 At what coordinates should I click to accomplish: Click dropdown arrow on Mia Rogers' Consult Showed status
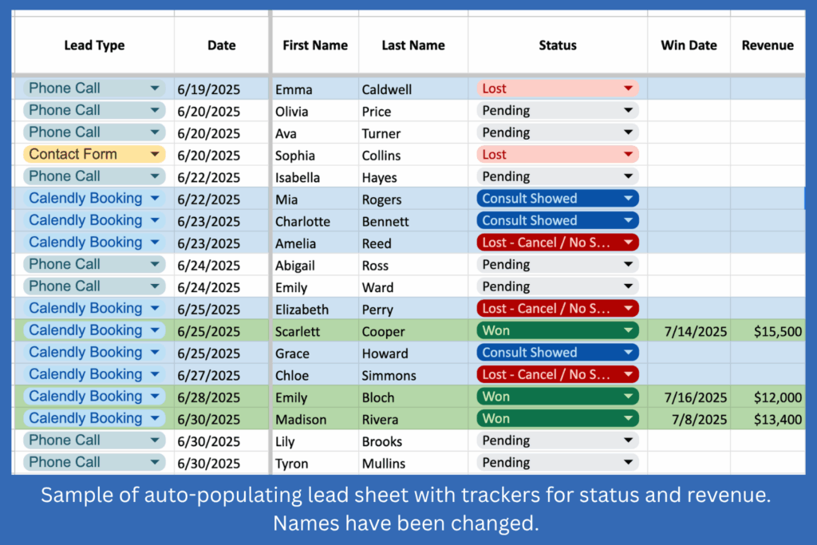pos(628,199)
